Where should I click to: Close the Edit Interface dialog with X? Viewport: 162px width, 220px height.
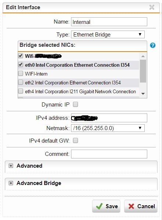152,7
